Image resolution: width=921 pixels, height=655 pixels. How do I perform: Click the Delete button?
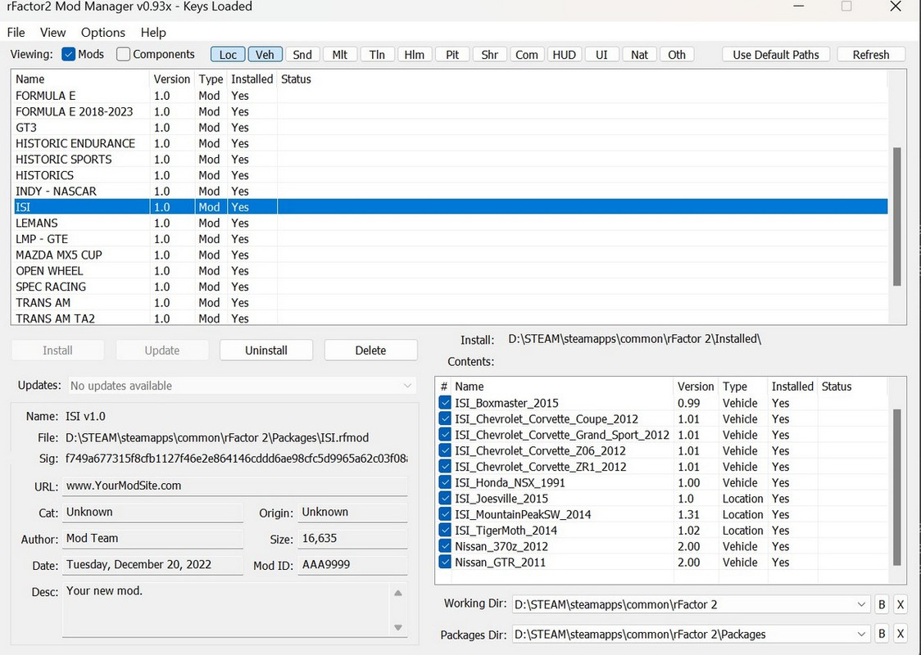[x=370, y=350]
